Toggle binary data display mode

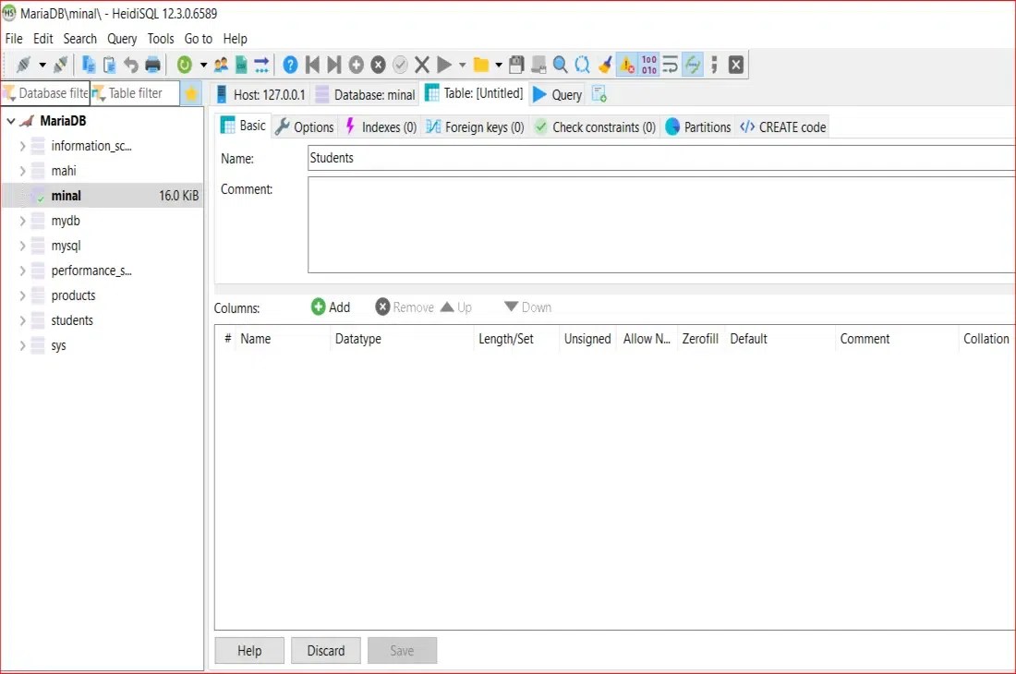pos(649,65)
